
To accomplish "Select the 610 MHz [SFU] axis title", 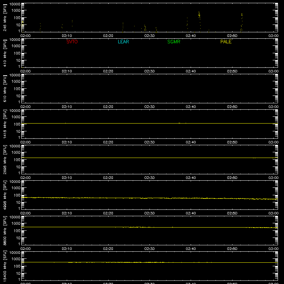I will click(5, 88).
